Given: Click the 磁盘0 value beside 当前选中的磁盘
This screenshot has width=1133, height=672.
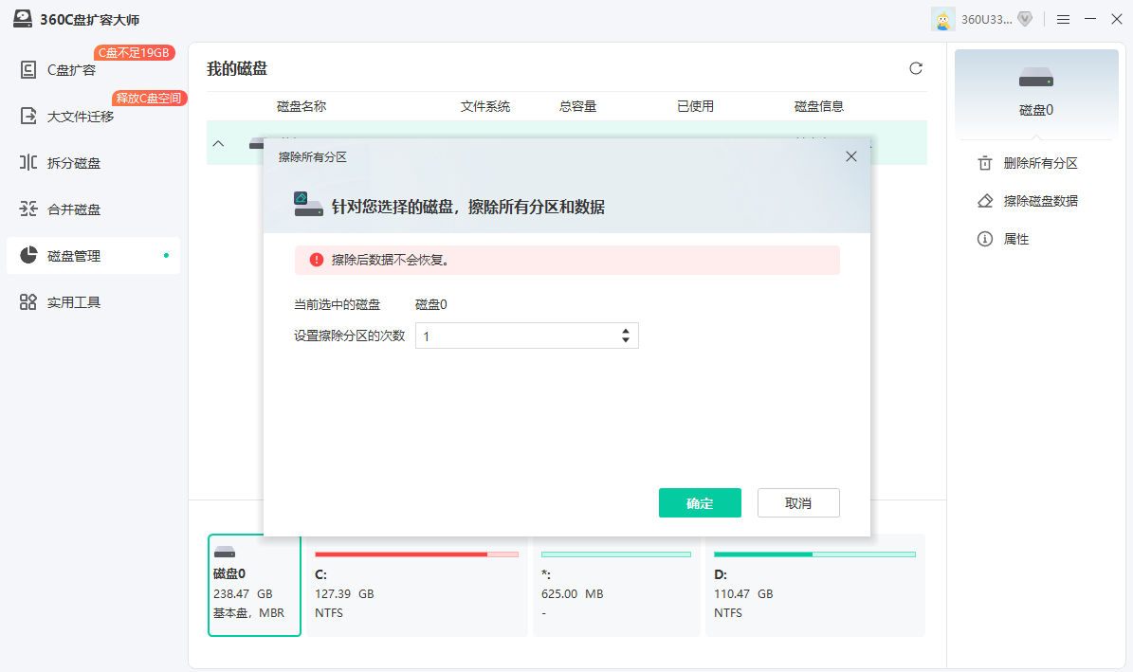Looking at the screenshot, I should pos(431,305).
